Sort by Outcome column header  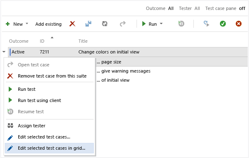coord(19,41)
